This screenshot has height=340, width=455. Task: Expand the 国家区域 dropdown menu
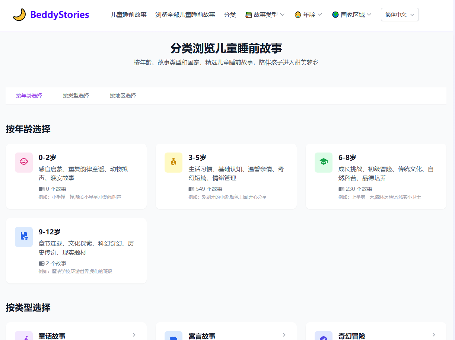[351, 15]
